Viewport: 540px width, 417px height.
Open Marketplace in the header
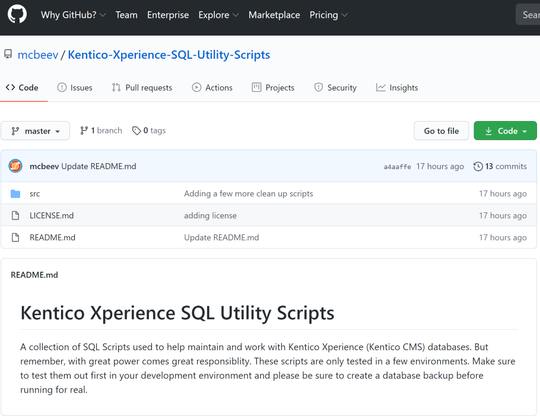click(274, 15)
